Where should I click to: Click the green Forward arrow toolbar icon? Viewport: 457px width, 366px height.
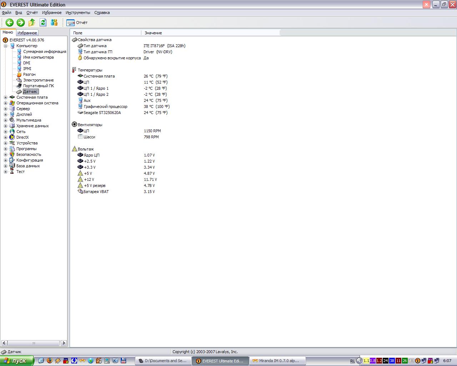(x=21, y=23)
